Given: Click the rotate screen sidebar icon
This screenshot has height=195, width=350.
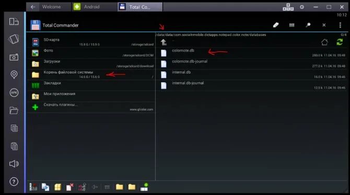Looking at the screenshot, I should click(x=14, y=21).
